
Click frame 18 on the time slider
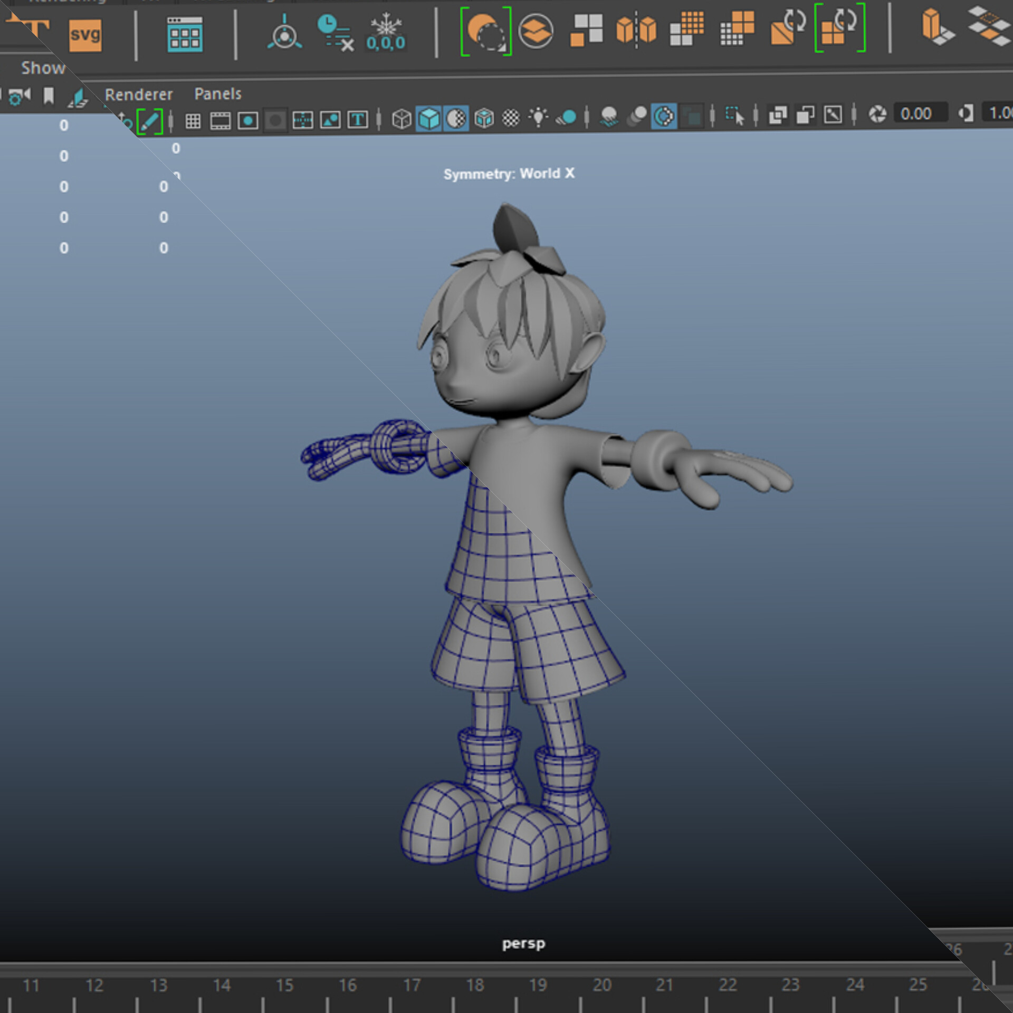[475, 985]
